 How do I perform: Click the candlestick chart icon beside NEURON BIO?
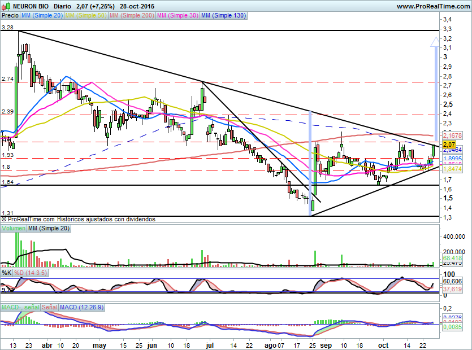6,6
